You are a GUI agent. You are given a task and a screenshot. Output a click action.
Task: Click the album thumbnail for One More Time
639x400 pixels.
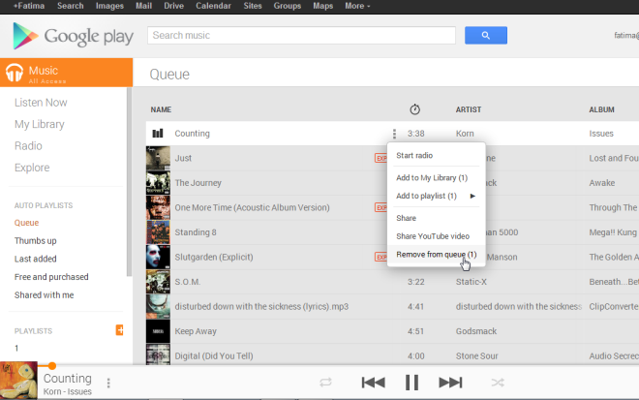pos(158,207)
